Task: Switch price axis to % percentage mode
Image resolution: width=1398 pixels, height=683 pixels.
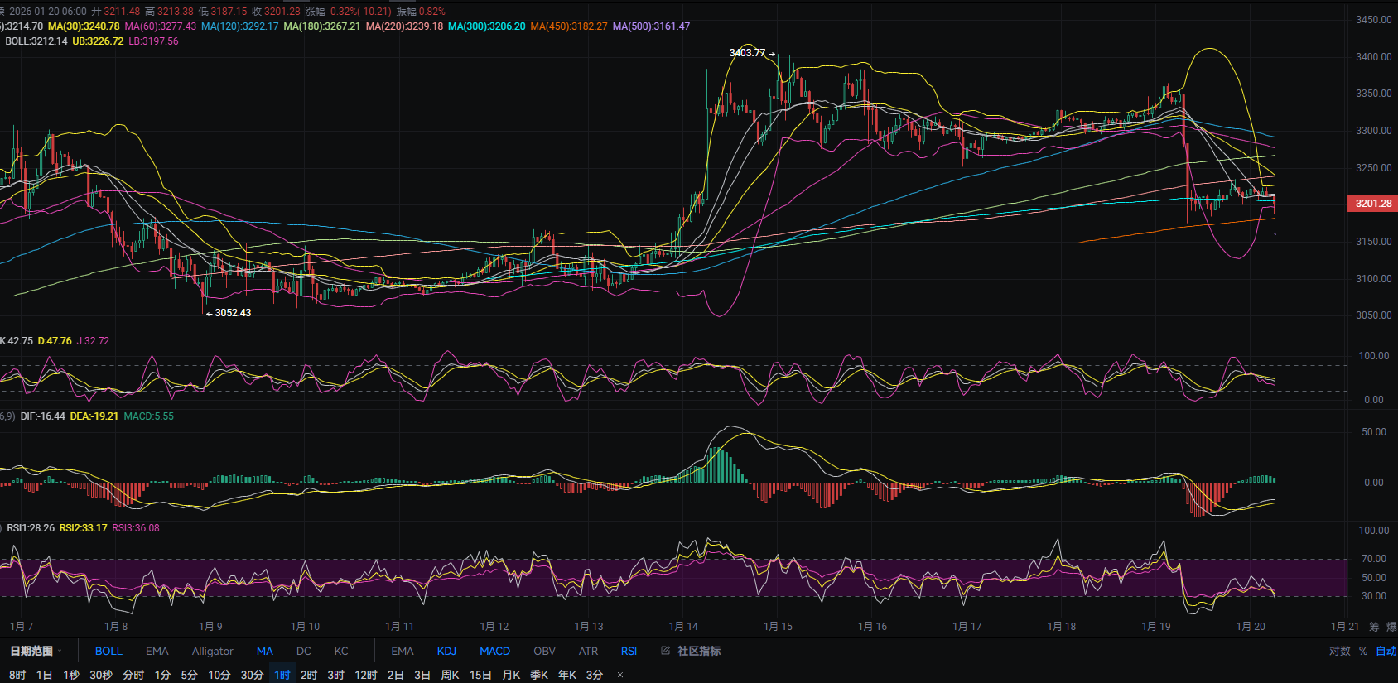Action: click(x=1362, y=651)
